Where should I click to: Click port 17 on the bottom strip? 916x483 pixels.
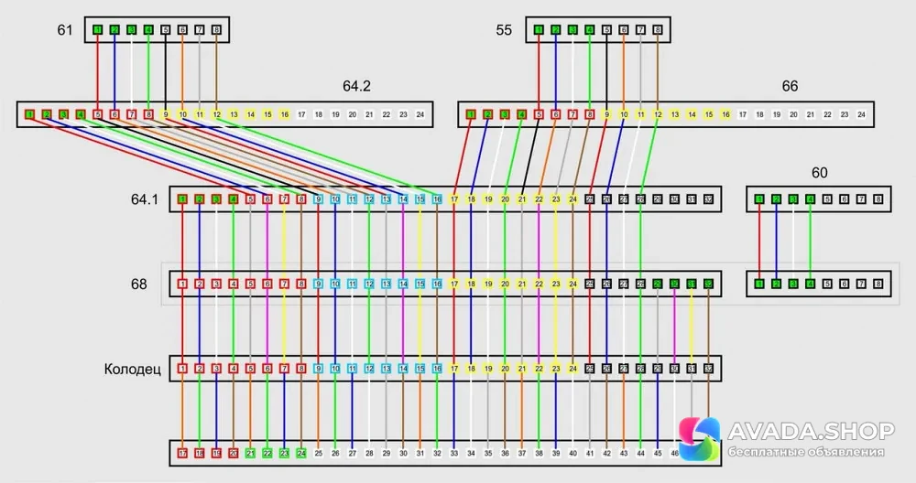pyautogui.click(x=182, y=453)
